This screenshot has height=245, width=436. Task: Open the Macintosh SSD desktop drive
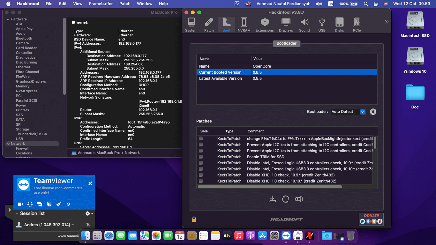pyautogui.click(x=415, y=25)
